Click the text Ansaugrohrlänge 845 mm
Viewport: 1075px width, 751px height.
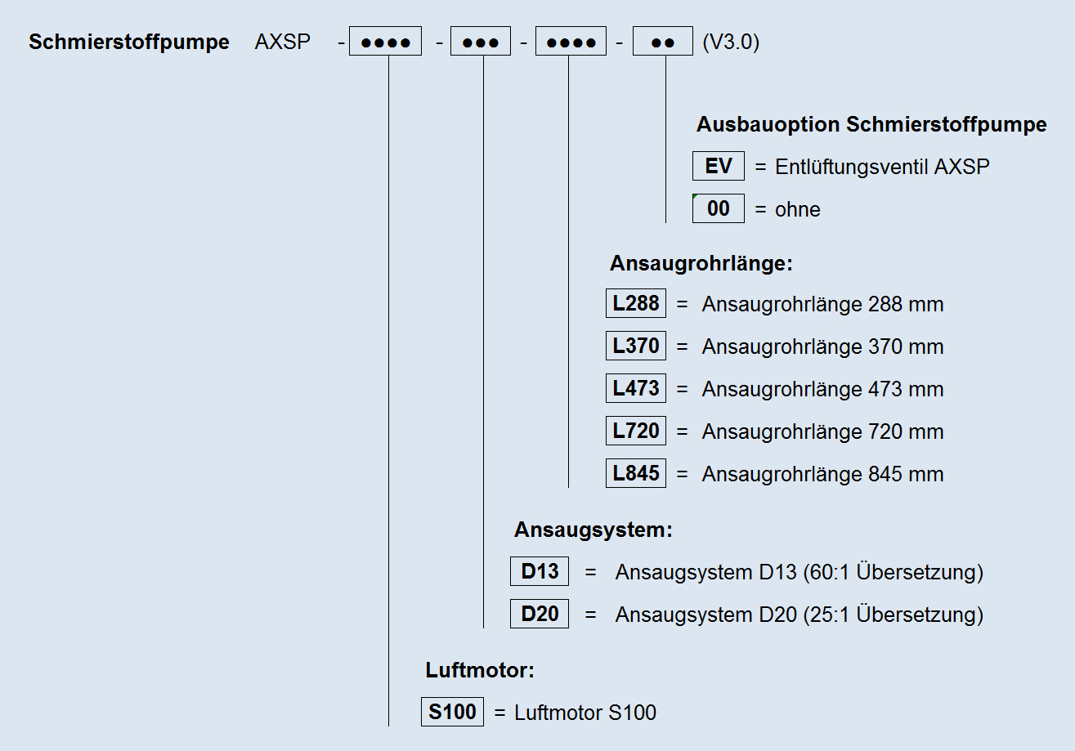coord(822,475)
